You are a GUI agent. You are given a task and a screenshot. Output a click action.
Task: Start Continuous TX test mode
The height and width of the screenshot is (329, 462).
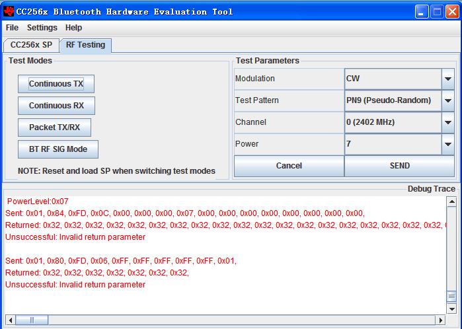(x=56, y=84)
